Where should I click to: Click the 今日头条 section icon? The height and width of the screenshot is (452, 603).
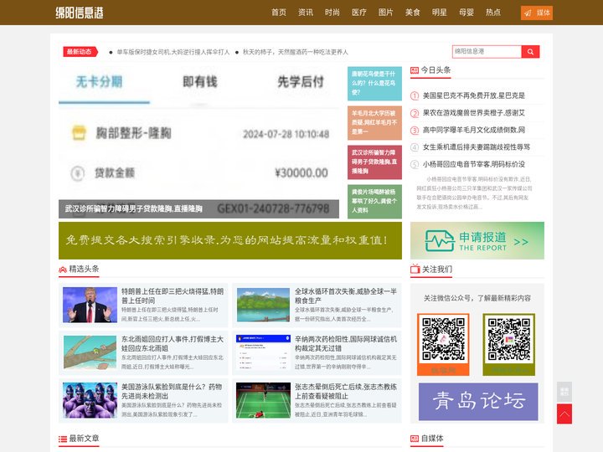[415, 70]
